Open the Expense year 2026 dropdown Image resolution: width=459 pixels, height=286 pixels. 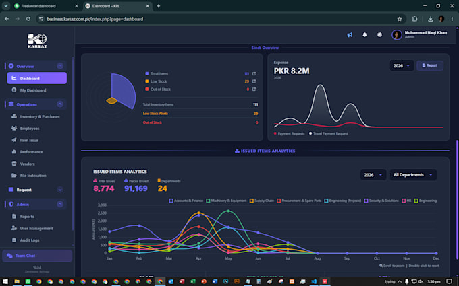pos(402,66)
